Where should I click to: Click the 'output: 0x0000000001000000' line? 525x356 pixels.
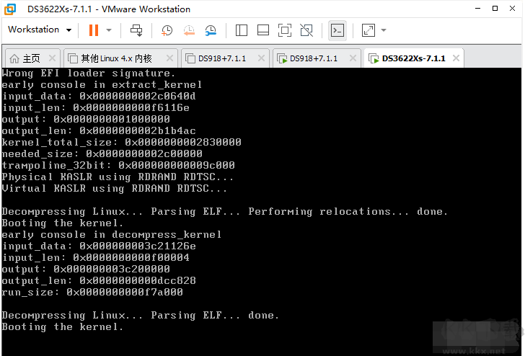(x=86, y=120)
